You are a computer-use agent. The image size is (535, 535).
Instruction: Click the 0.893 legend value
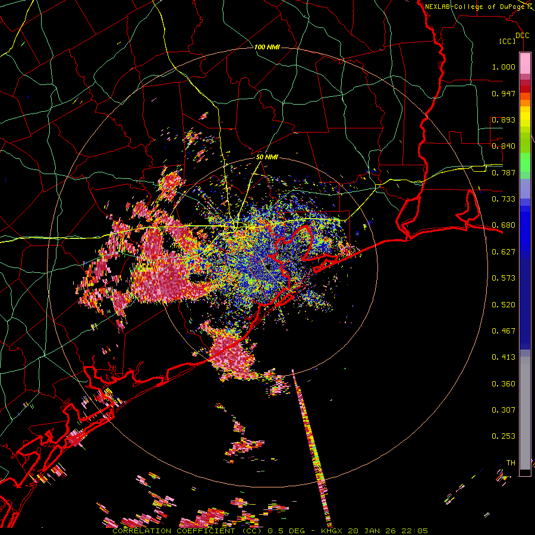point(503,119)
